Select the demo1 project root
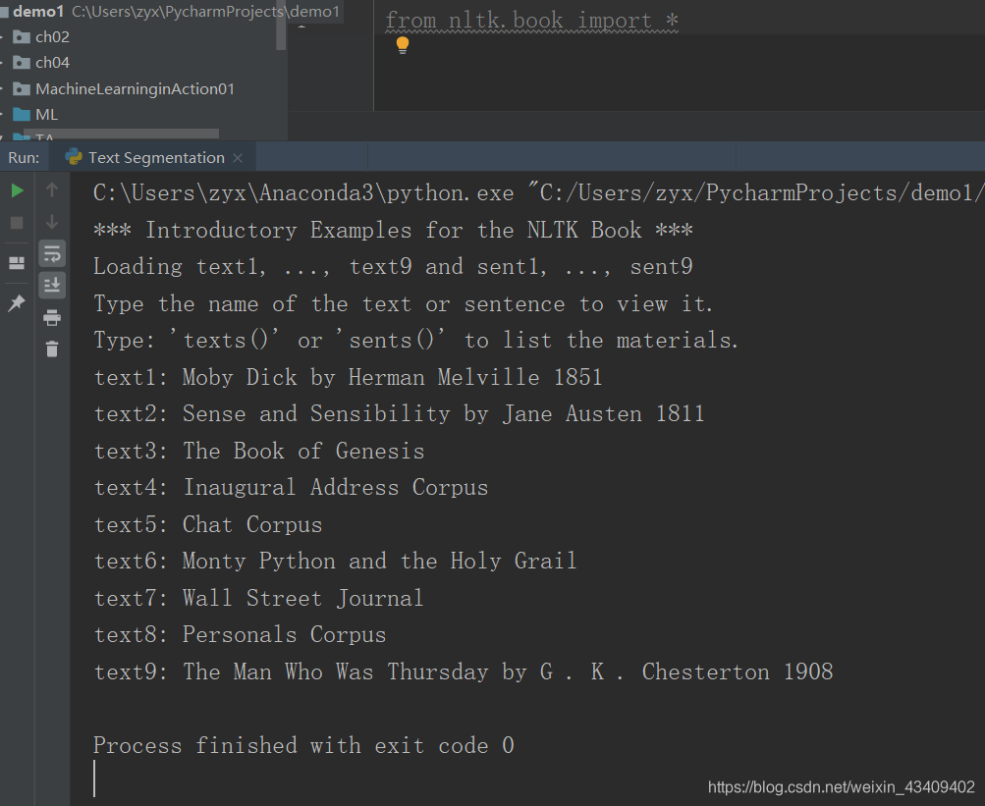Viewport: 985px width, 806px height. [x=37, y=12]
